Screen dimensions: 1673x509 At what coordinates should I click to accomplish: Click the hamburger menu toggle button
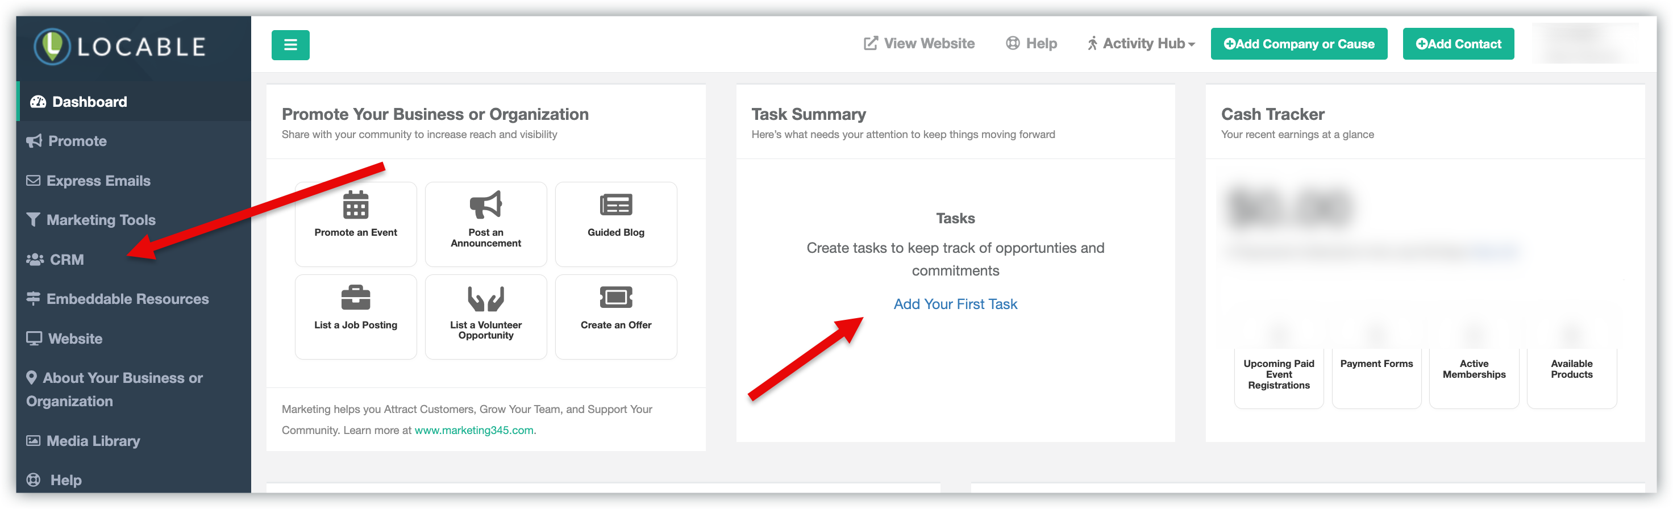pyautogui.click(x=290, y=45)
